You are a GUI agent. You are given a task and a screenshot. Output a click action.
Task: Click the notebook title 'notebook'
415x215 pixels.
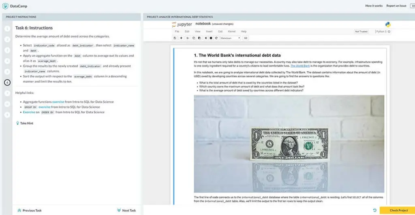tap(203, 24)
